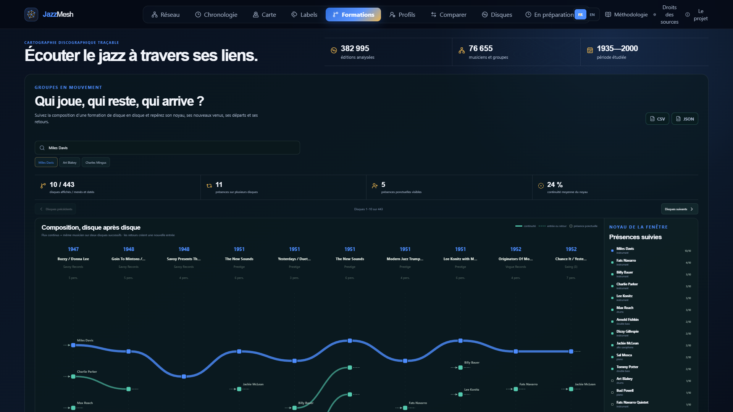Open the Droits des sources link

click(x=667, y=14)
